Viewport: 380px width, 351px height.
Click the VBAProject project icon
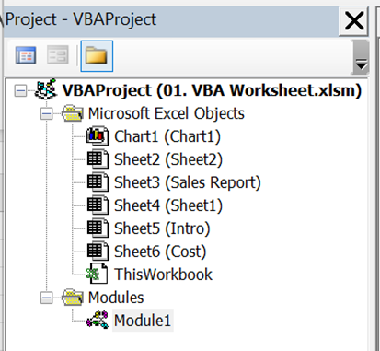(x=46, y=89)
